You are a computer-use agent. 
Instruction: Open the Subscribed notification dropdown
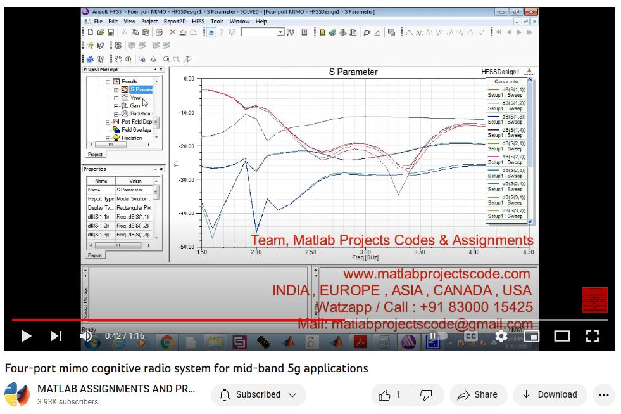point(258,394)
